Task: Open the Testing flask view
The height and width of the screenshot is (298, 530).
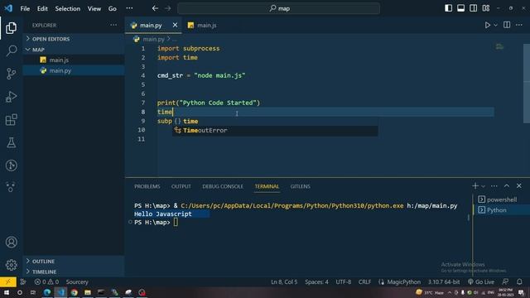Action: click(11, 142)
